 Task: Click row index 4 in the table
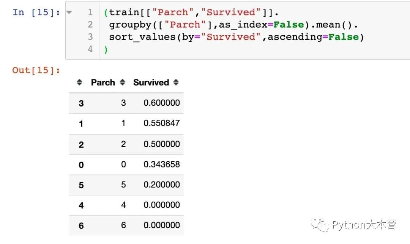(81, 206)
